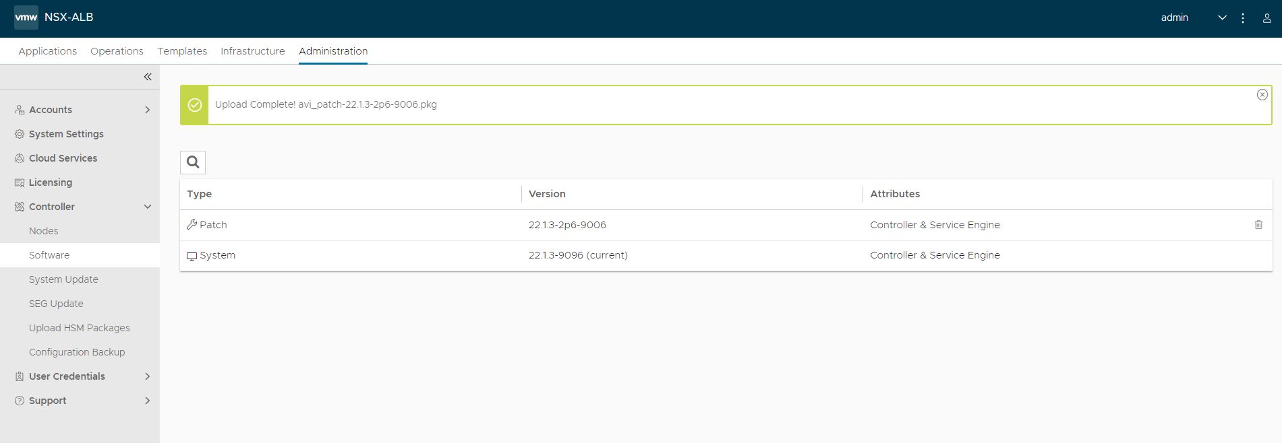1282x443 pixels.
Task: Open the three-dot options menu
Action: click(x=1243, y=18)
